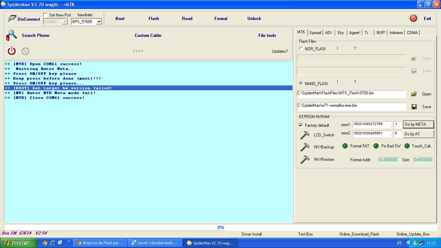Screen dimensions: 441x248
Task: Click the Updates? link
Action: pos(280,51)
